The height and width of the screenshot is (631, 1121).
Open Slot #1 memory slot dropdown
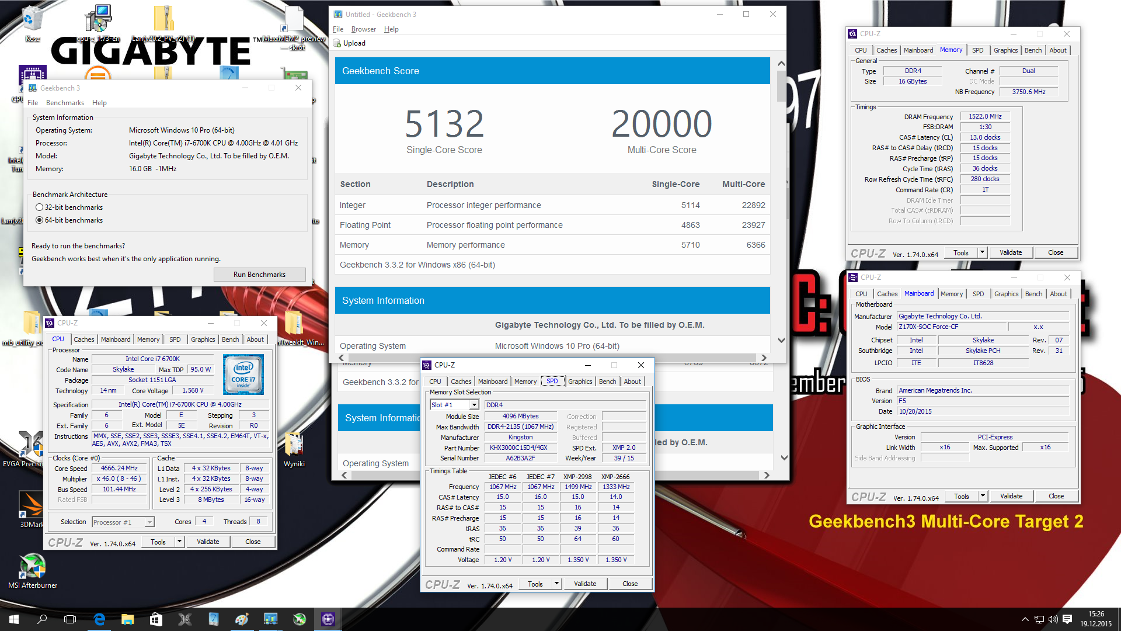click(474, 405)
